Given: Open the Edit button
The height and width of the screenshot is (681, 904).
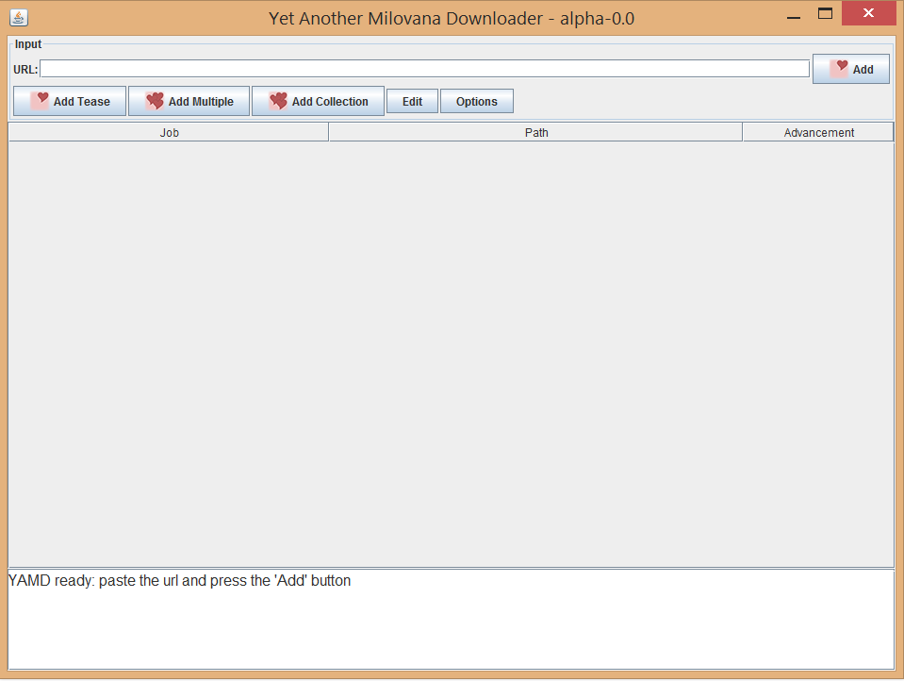Looking at the screenshot, I should pos(412,102).
